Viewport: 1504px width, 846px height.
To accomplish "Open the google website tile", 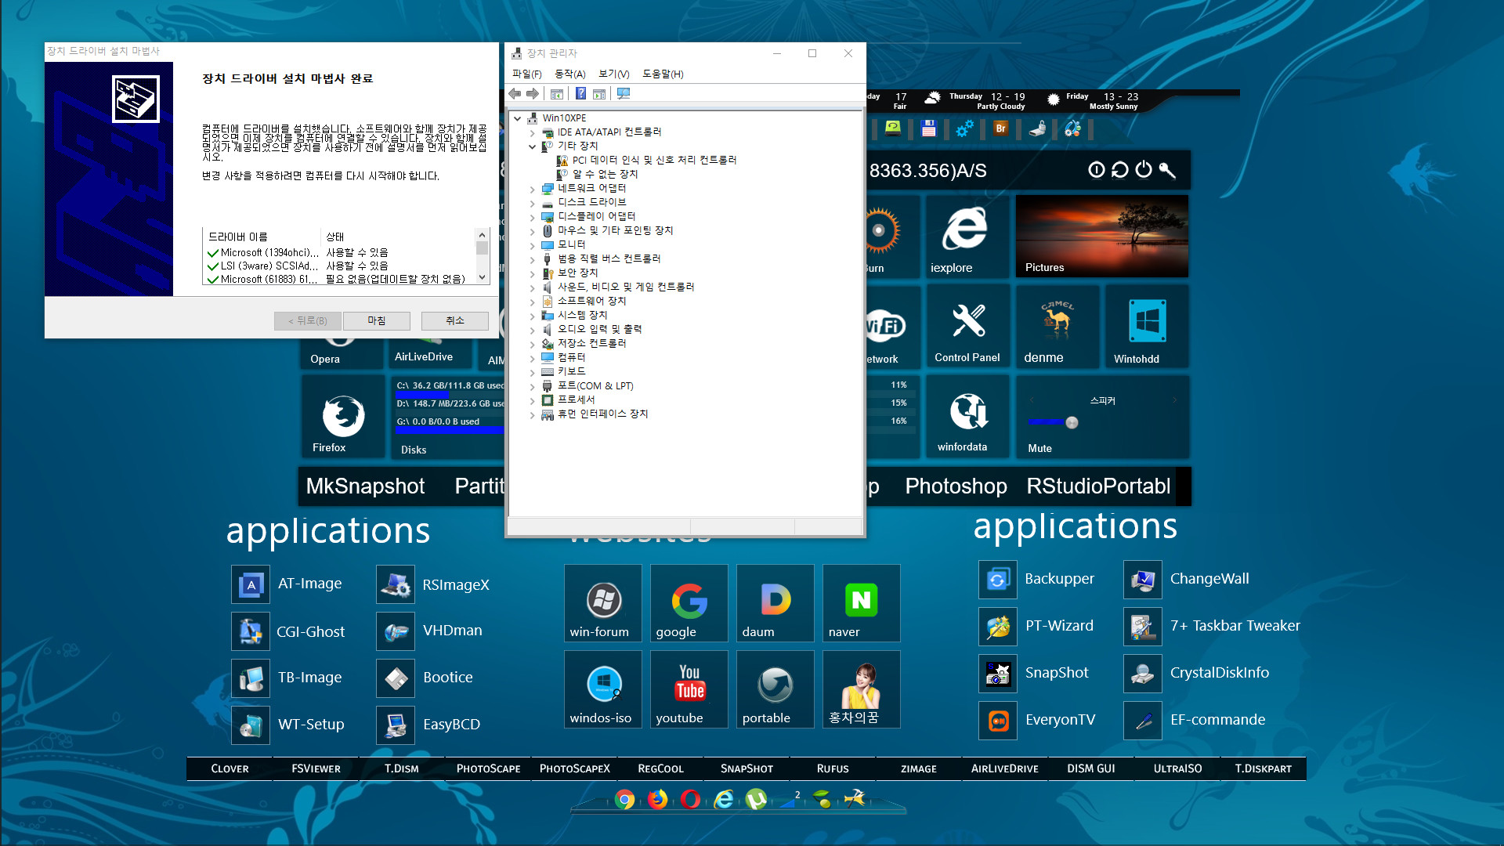I will 689,603.
